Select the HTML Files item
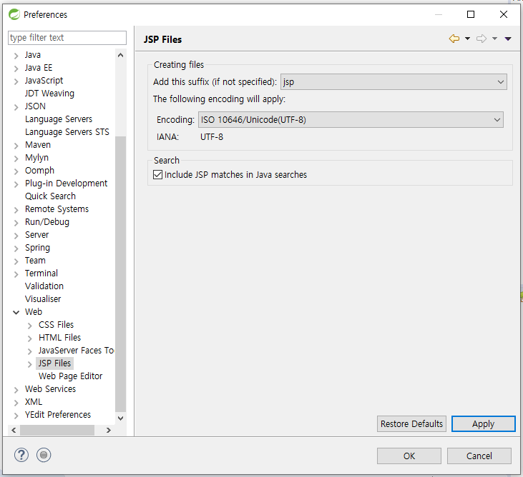 pyautogui.click(x=59, y=338)
